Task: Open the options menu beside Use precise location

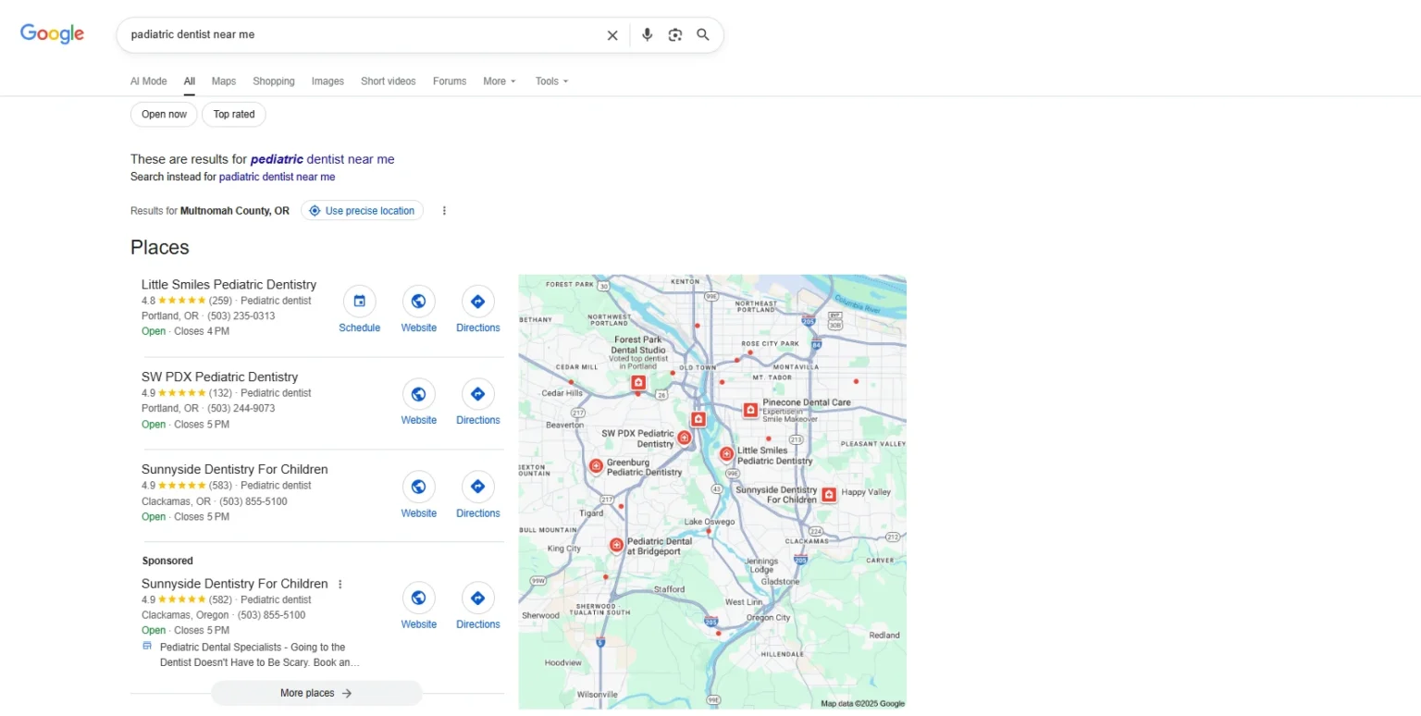Action: tap(444, 210)
